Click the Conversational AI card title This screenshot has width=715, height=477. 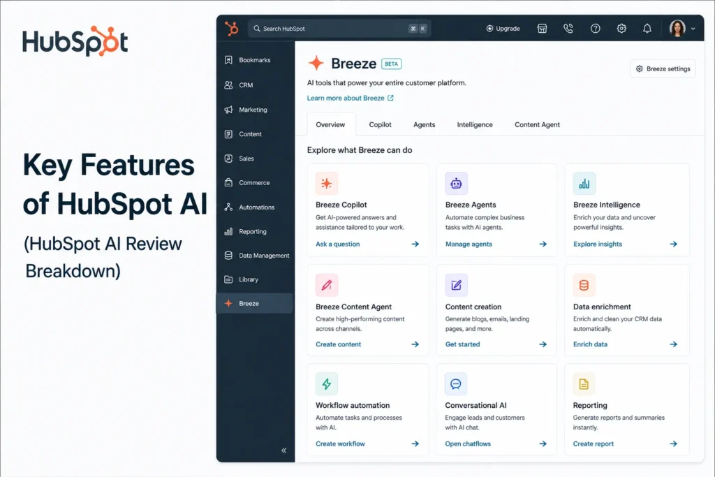point(476,405)
